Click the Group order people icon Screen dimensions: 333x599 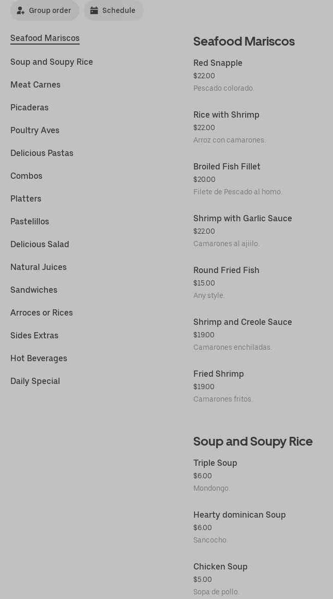21,10
